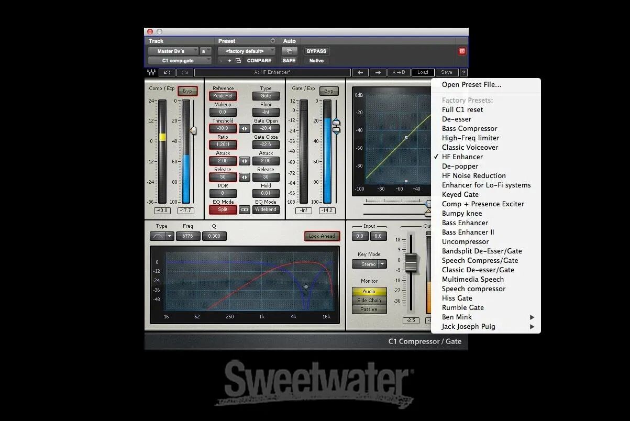Viewport: 630px width, 421px height.
Task: Toggle the SAFE automation button
Action: 289,61
